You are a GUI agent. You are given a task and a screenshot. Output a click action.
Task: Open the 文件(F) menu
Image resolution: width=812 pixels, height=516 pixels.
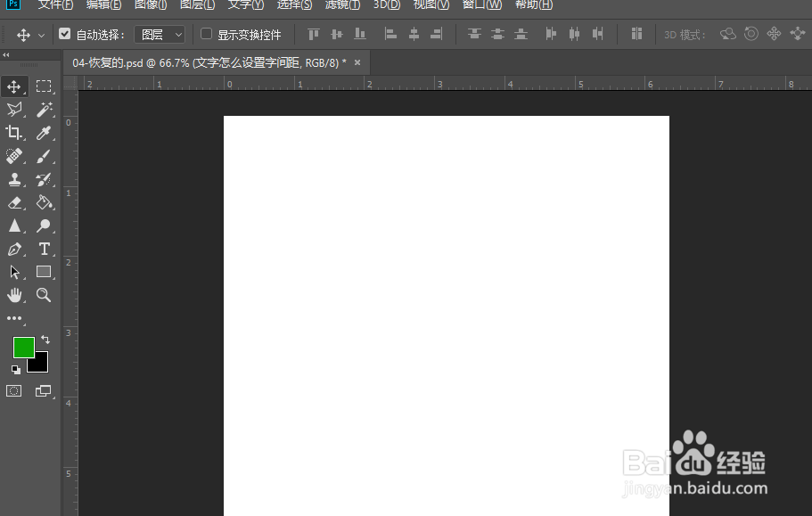coord(56,4)
